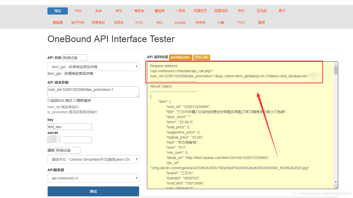Click the "brandId": "4036703" line
The height and width of the screenshot is (198, 353).
183,178
